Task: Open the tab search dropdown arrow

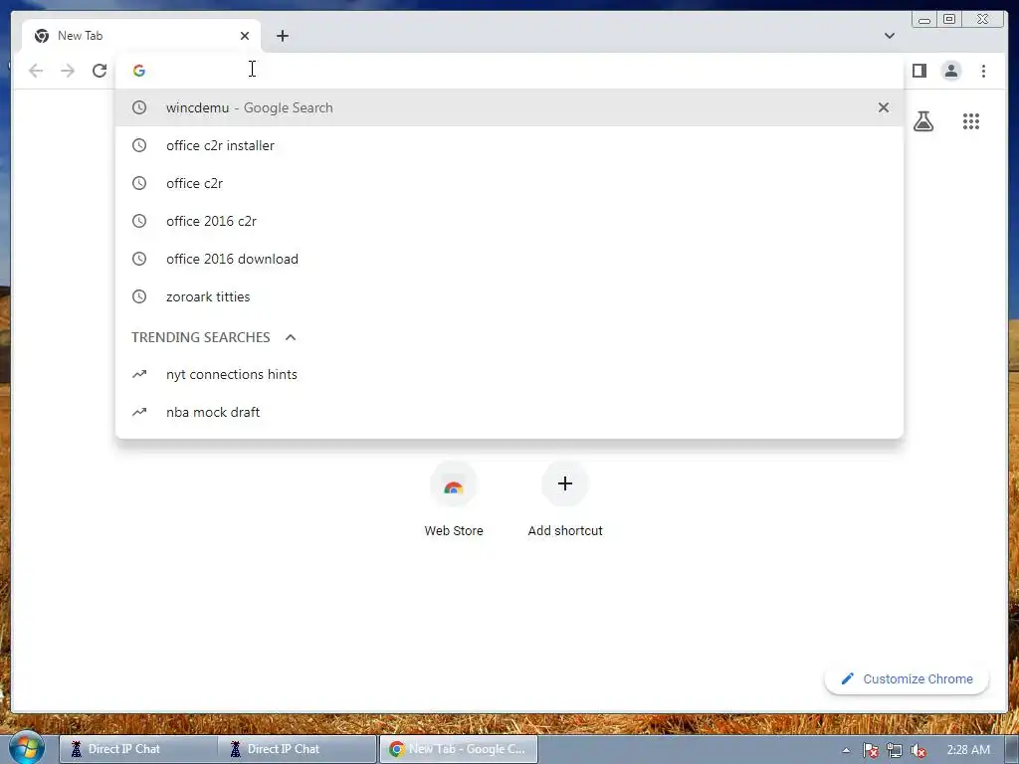Action: coord(889,36)
